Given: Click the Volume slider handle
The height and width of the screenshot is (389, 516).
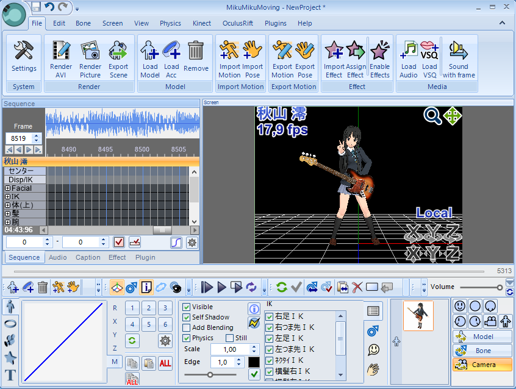Looking at the screenshot, I should pyautogui.click(x=500, y=288).
